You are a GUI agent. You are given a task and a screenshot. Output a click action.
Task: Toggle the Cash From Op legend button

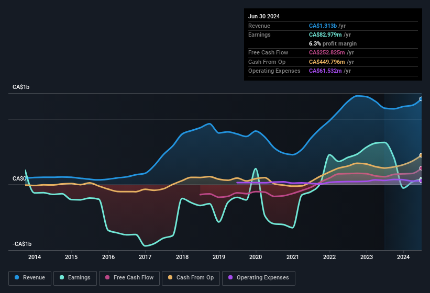click(191, 278)
